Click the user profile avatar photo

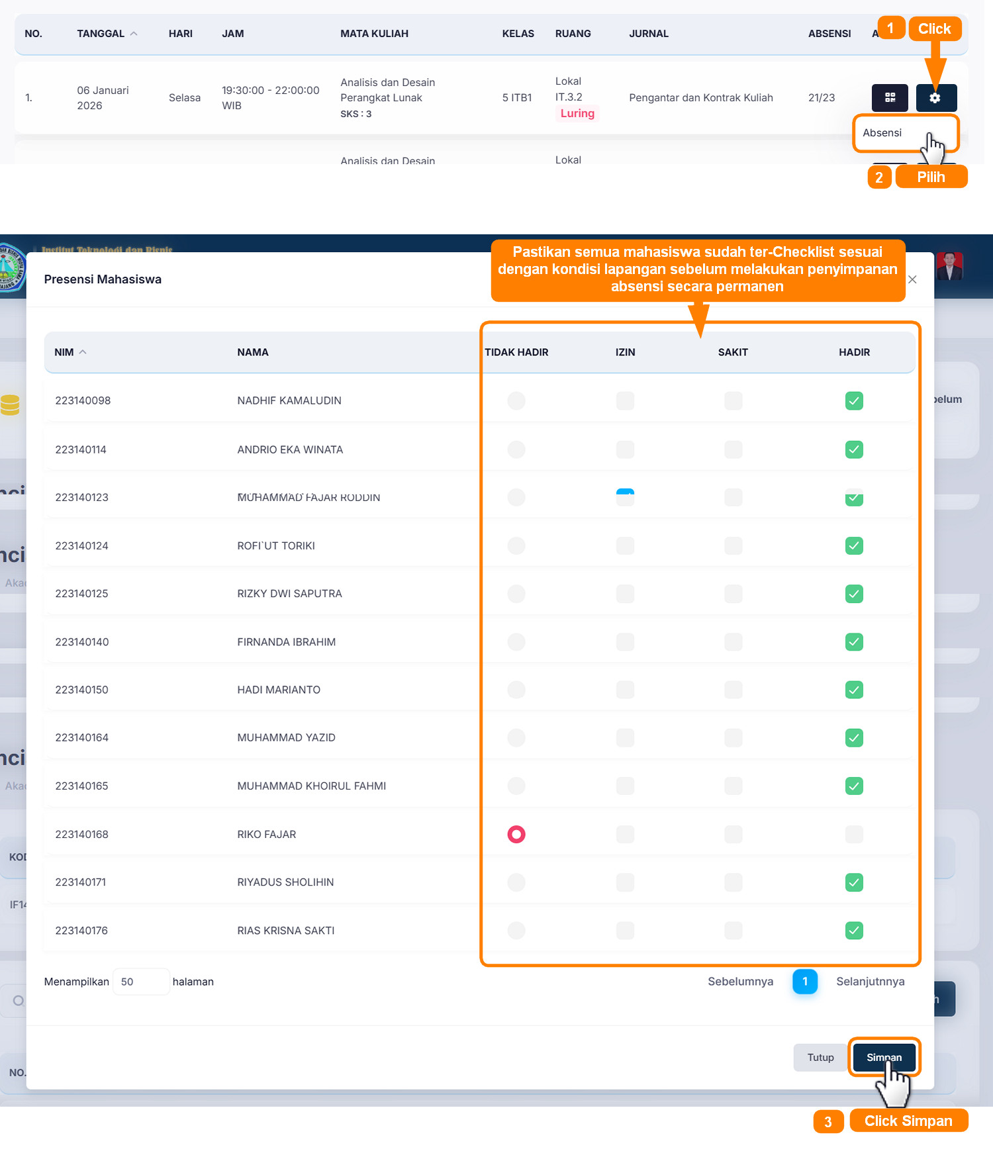click(949, 266)
